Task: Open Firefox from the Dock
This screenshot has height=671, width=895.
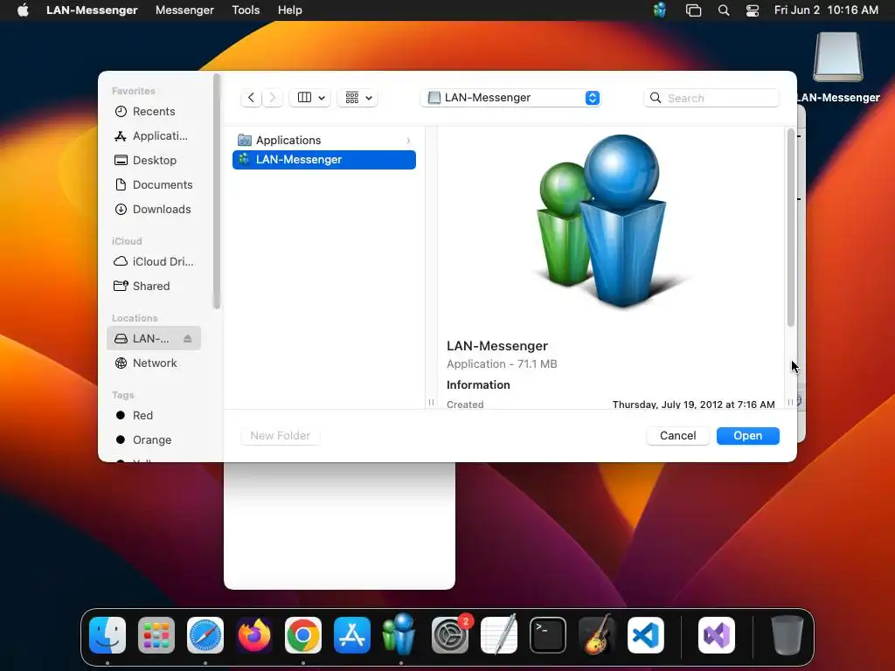Action: 254,635
